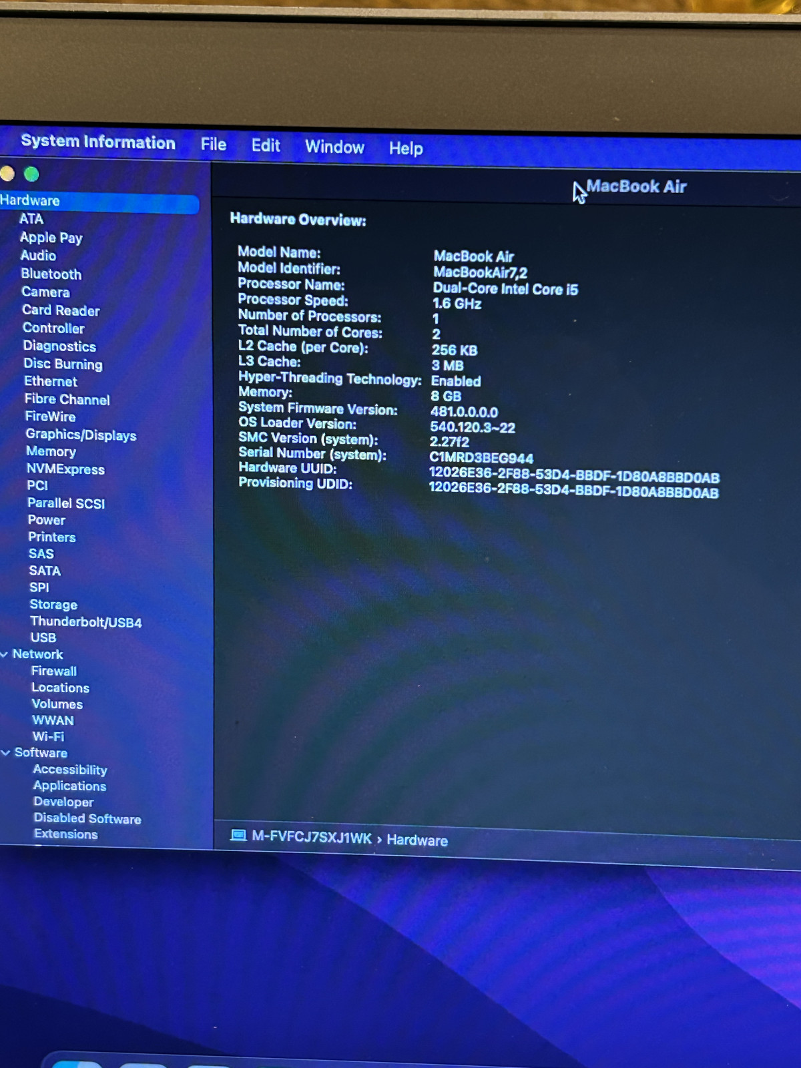Open the File menu
The width and height of the screenshot is (801, 1068).
214,144
